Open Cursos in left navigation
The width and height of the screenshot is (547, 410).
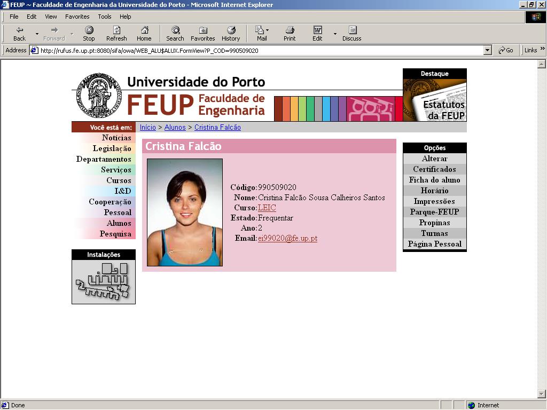[119, 180]
